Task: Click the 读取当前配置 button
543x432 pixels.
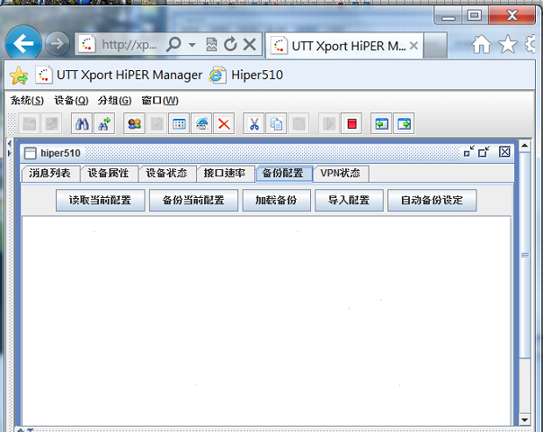Action: pos(100,200)
